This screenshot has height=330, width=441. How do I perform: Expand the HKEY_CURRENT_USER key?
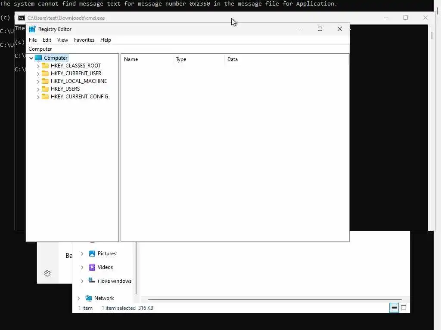(x=38, y=73)
